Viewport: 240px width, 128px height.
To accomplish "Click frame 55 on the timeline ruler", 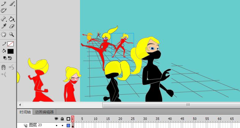I will click(207, 119).
